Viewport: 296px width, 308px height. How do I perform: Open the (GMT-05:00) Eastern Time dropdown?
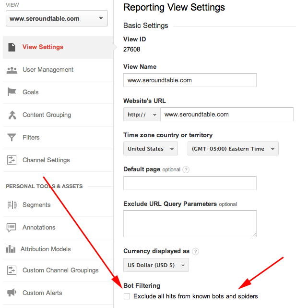point(233,149)
